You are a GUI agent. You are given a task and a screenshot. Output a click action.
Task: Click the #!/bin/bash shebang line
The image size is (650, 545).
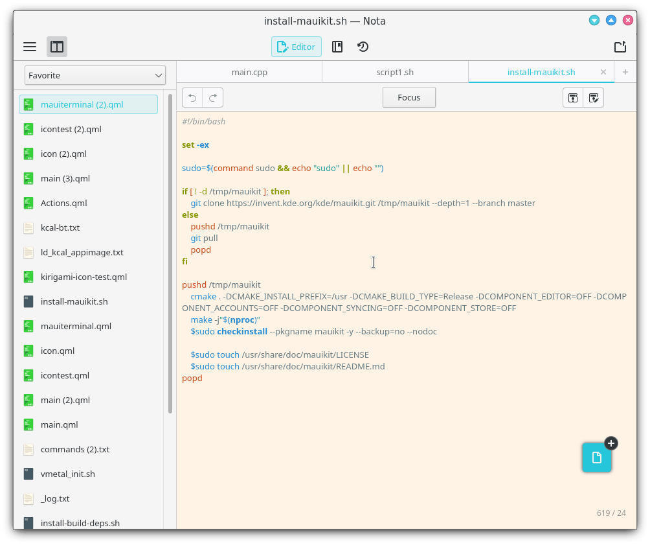click(203, 122)
